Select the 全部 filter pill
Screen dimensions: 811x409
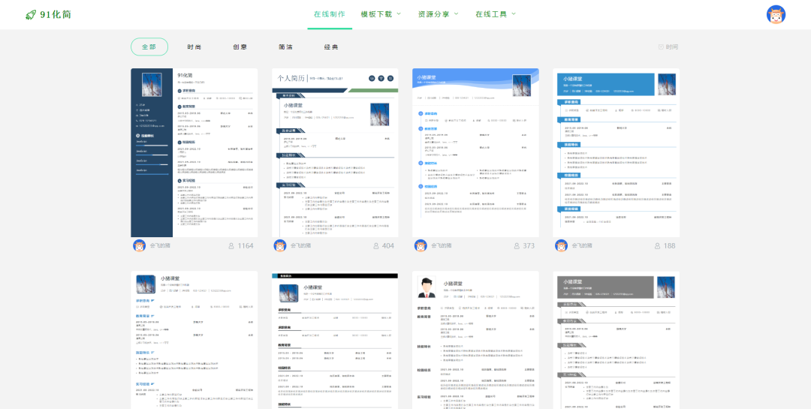149,47
